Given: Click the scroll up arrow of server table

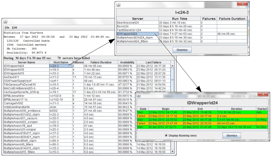Looking at the screenshot, I should coord(172,66).
